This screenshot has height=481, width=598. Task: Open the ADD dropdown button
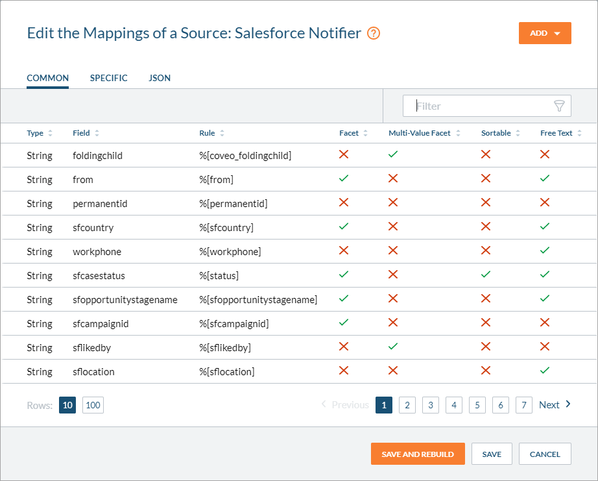point(545,33)
